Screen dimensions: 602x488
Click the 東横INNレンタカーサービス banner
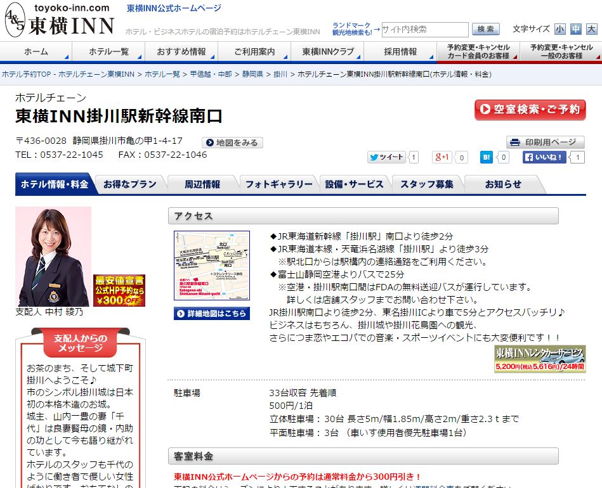[540, 359]
